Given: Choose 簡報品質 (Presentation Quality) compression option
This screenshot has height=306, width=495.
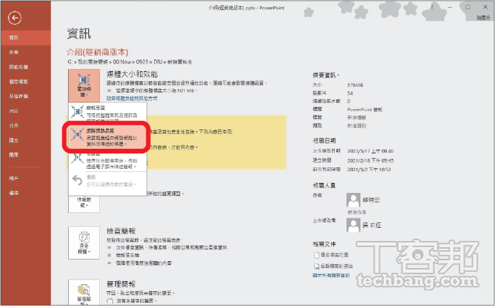Looking at the screenshot, I should coord(108,112).
